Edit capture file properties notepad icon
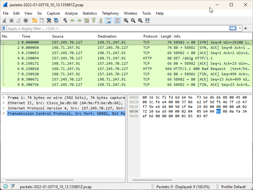This screenshot has height=190, width=253. click(x=13, y=186)
